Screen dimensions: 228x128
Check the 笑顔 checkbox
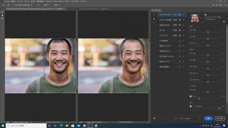click(191, 30)
